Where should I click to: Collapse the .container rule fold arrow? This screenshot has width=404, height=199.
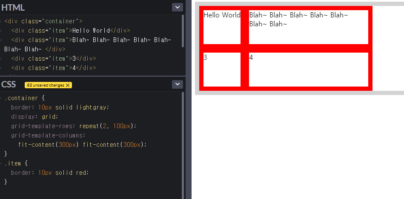[x=2, y=98]
